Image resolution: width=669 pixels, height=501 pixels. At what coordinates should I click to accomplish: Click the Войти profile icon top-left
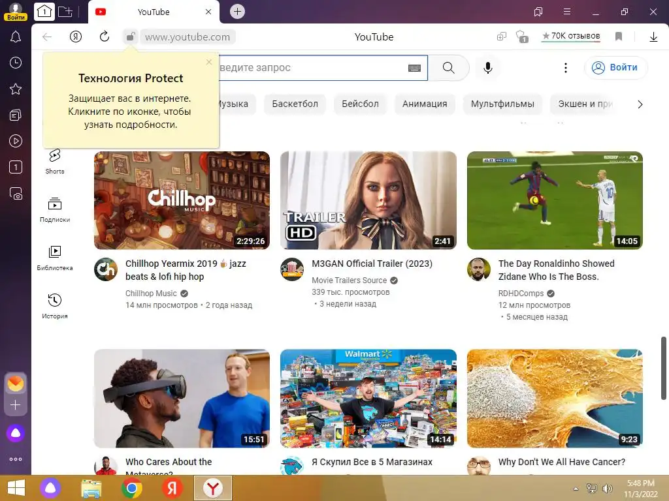pyautogui.click(x=16, y=11)
